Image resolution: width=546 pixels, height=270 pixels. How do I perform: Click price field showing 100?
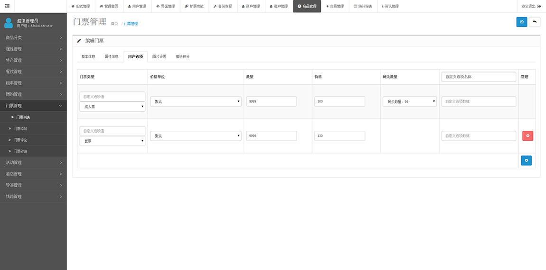click(340, 101)
